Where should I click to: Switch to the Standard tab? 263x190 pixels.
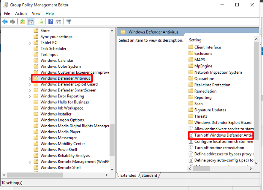coord(149,175)
